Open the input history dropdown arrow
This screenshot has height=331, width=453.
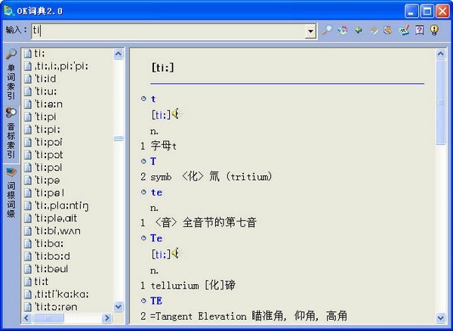click(310, 31)
